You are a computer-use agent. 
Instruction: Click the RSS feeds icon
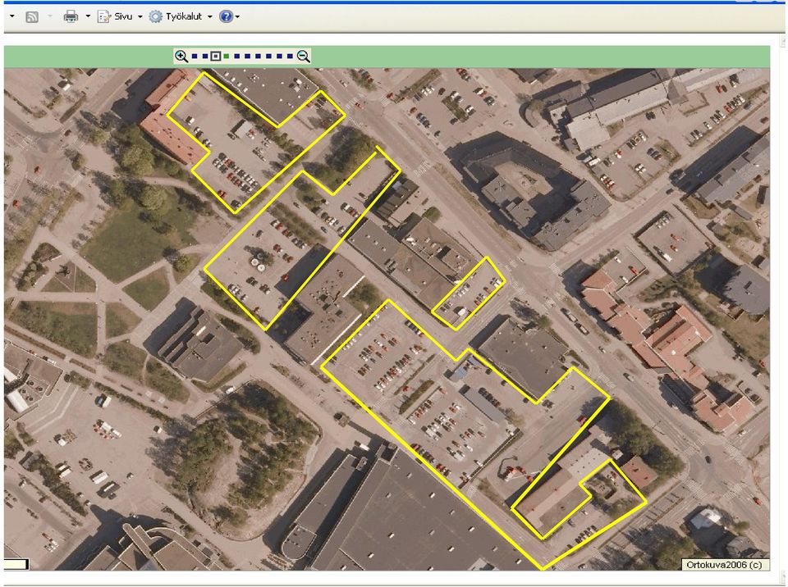pos(32,17)
